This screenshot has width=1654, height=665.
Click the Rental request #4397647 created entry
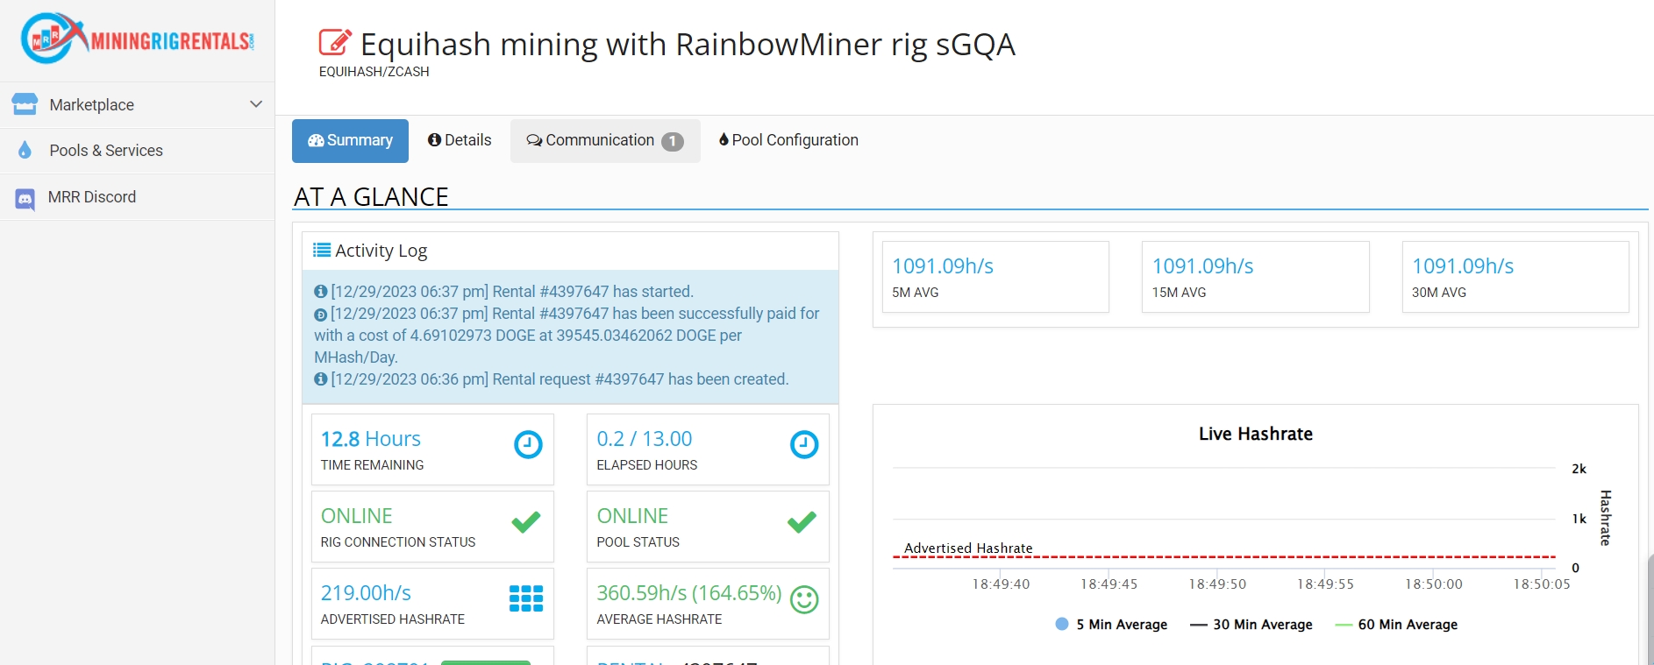(560, 379)
